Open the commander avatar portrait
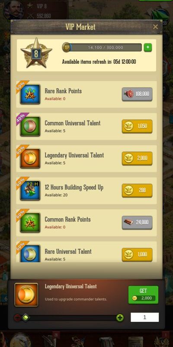The height and width of the screenshot is (347, 173). pos(14,10)
